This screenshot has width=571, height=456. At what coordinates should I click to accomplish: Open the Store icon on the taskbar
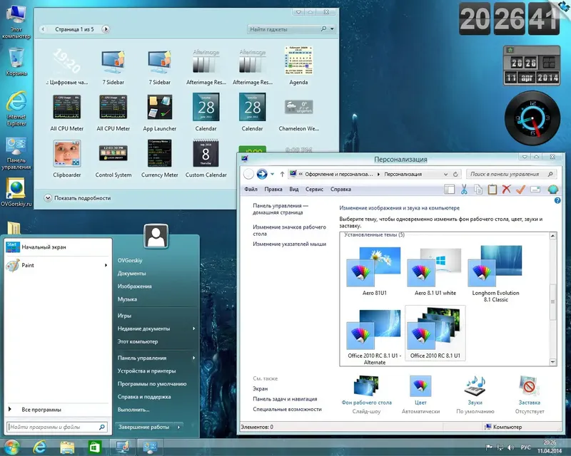click(95, 447)
